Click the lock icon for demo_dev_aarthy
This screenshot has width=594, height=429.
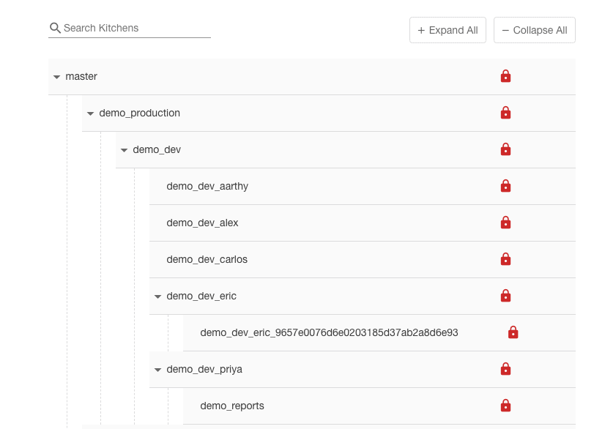coord(505,186)
